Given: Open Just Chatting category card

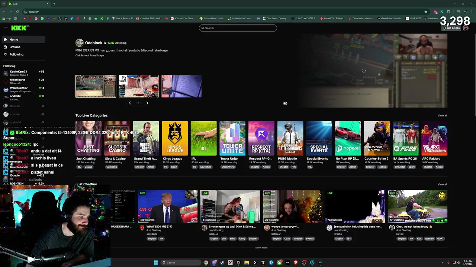Looking at the screenshot, I should point(89,138).
